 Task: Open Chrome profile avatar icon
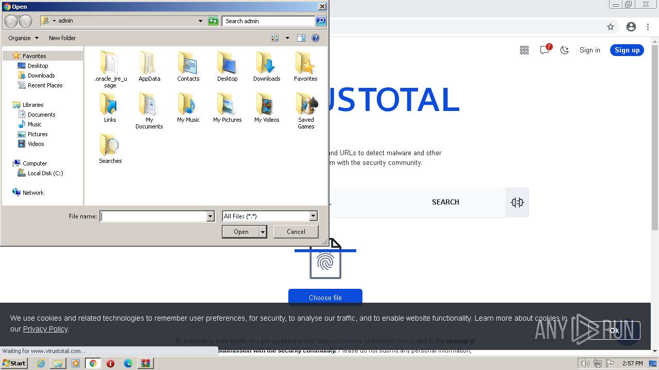coord(631,27)
